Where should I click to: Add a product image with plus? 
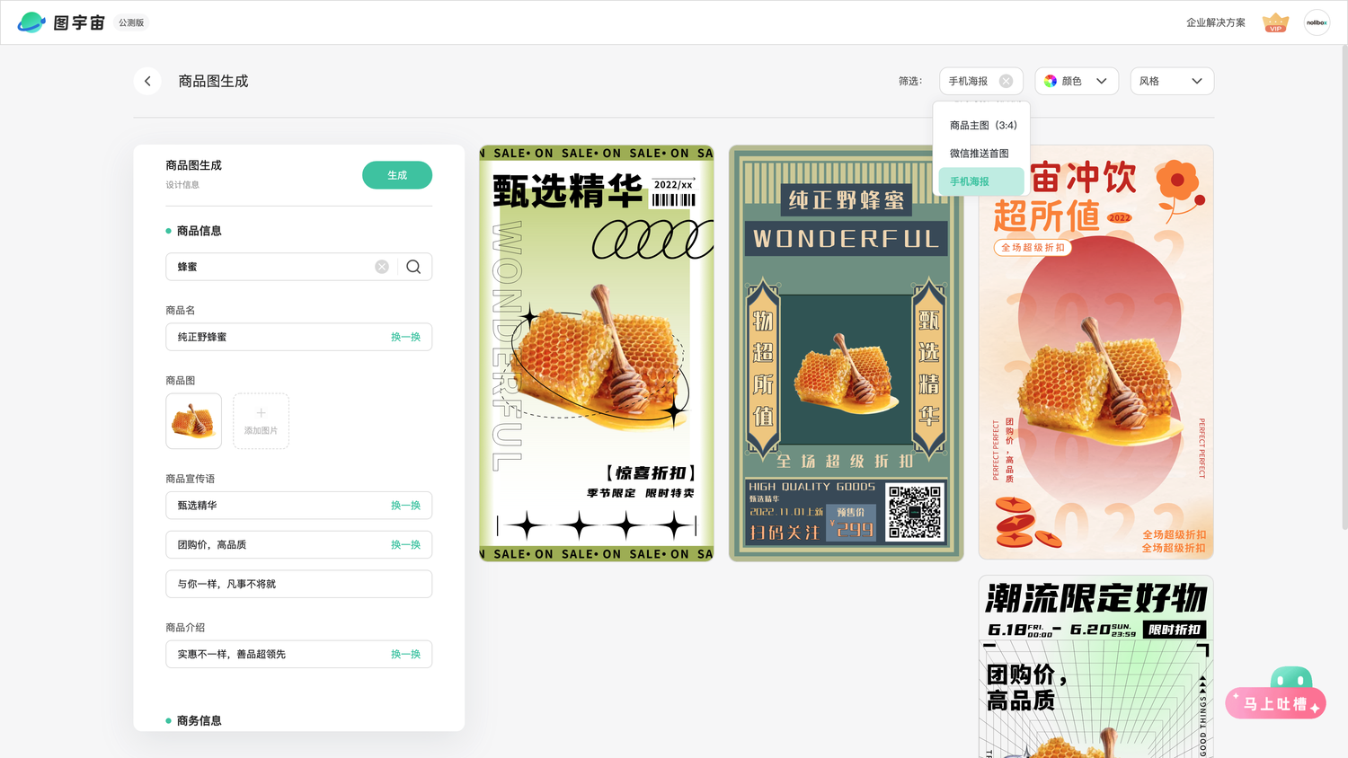261,420
